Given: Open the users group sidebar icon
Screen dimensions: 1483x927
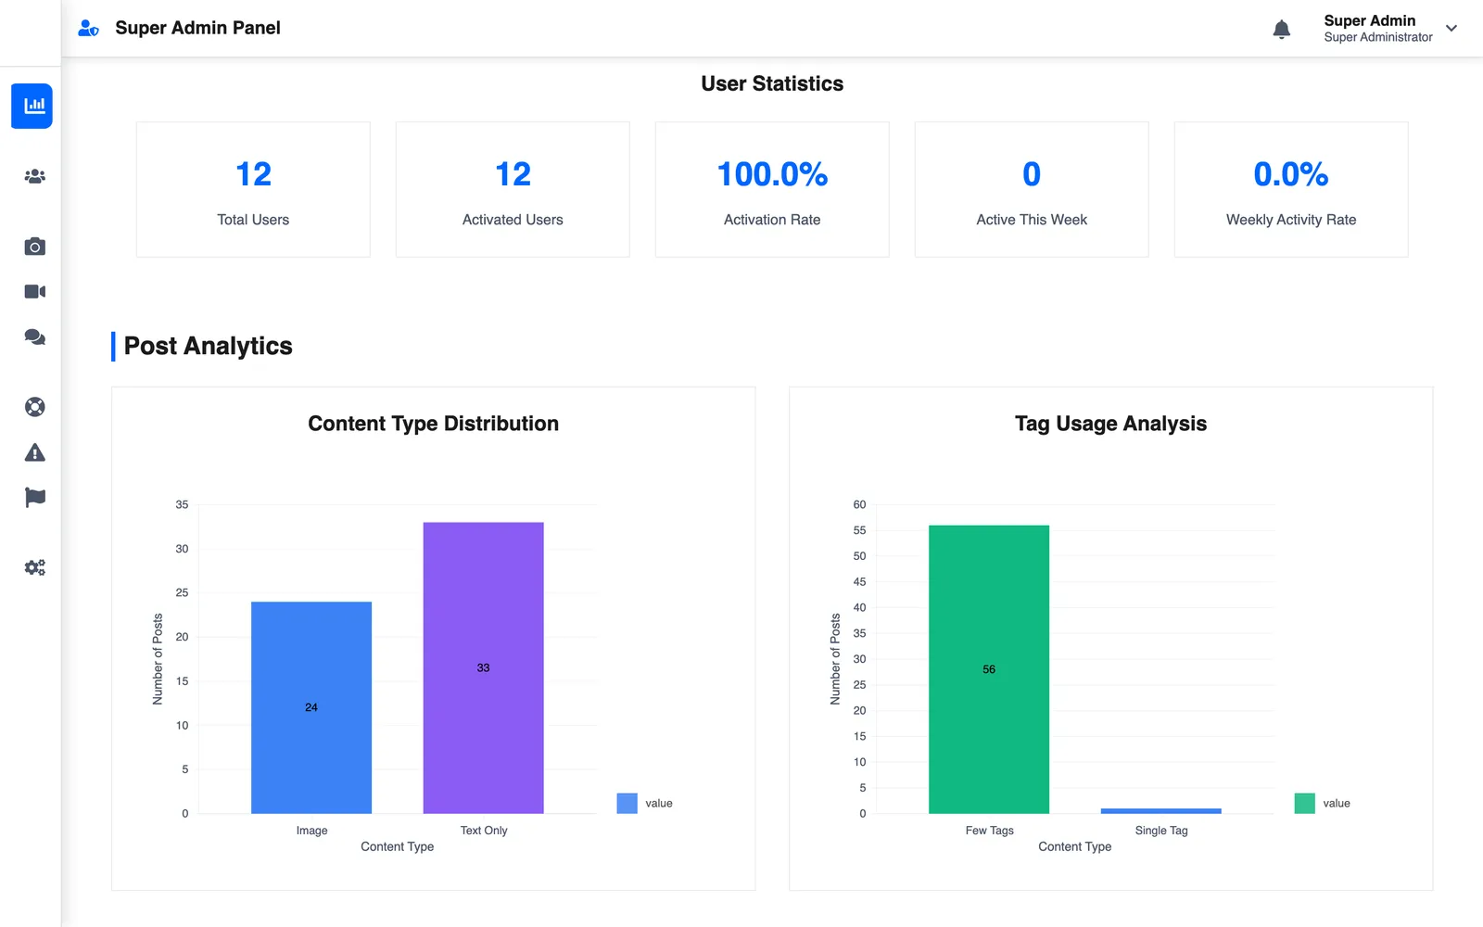Looking at the screenshot, I should coord(34,176).
